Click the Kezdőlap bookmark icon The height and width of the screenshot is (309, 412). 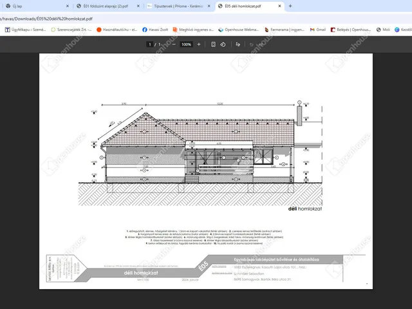(x=397, y=30)
